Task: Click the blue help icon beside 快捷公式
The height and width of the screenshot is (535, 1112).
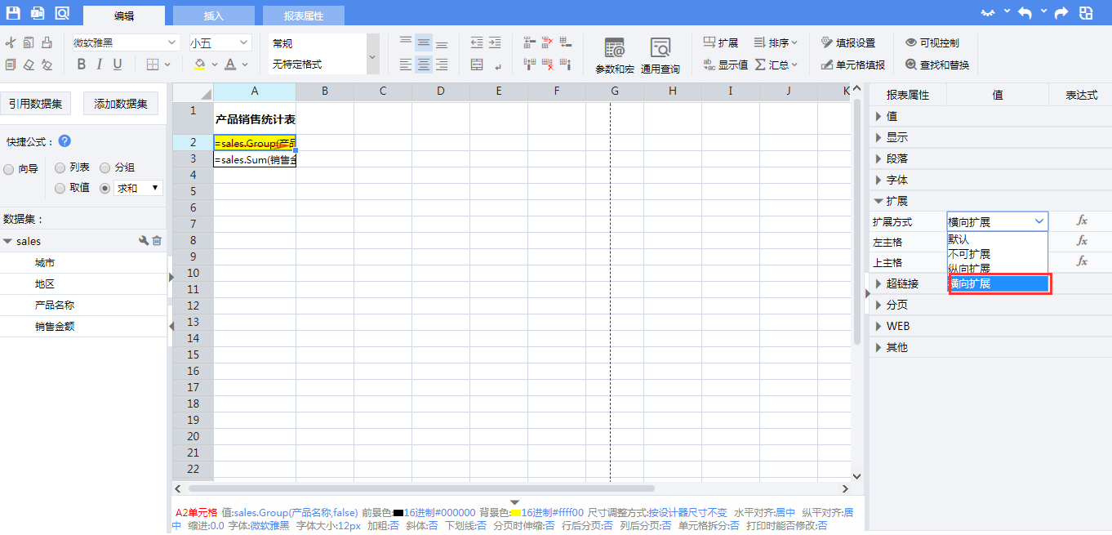Action: [64, 141]
